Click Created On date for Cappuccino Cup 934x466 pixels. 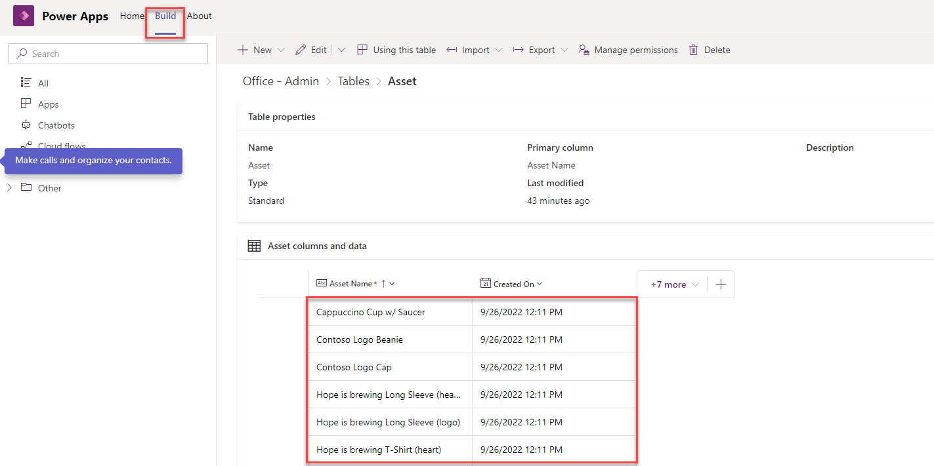coord(521,313)
